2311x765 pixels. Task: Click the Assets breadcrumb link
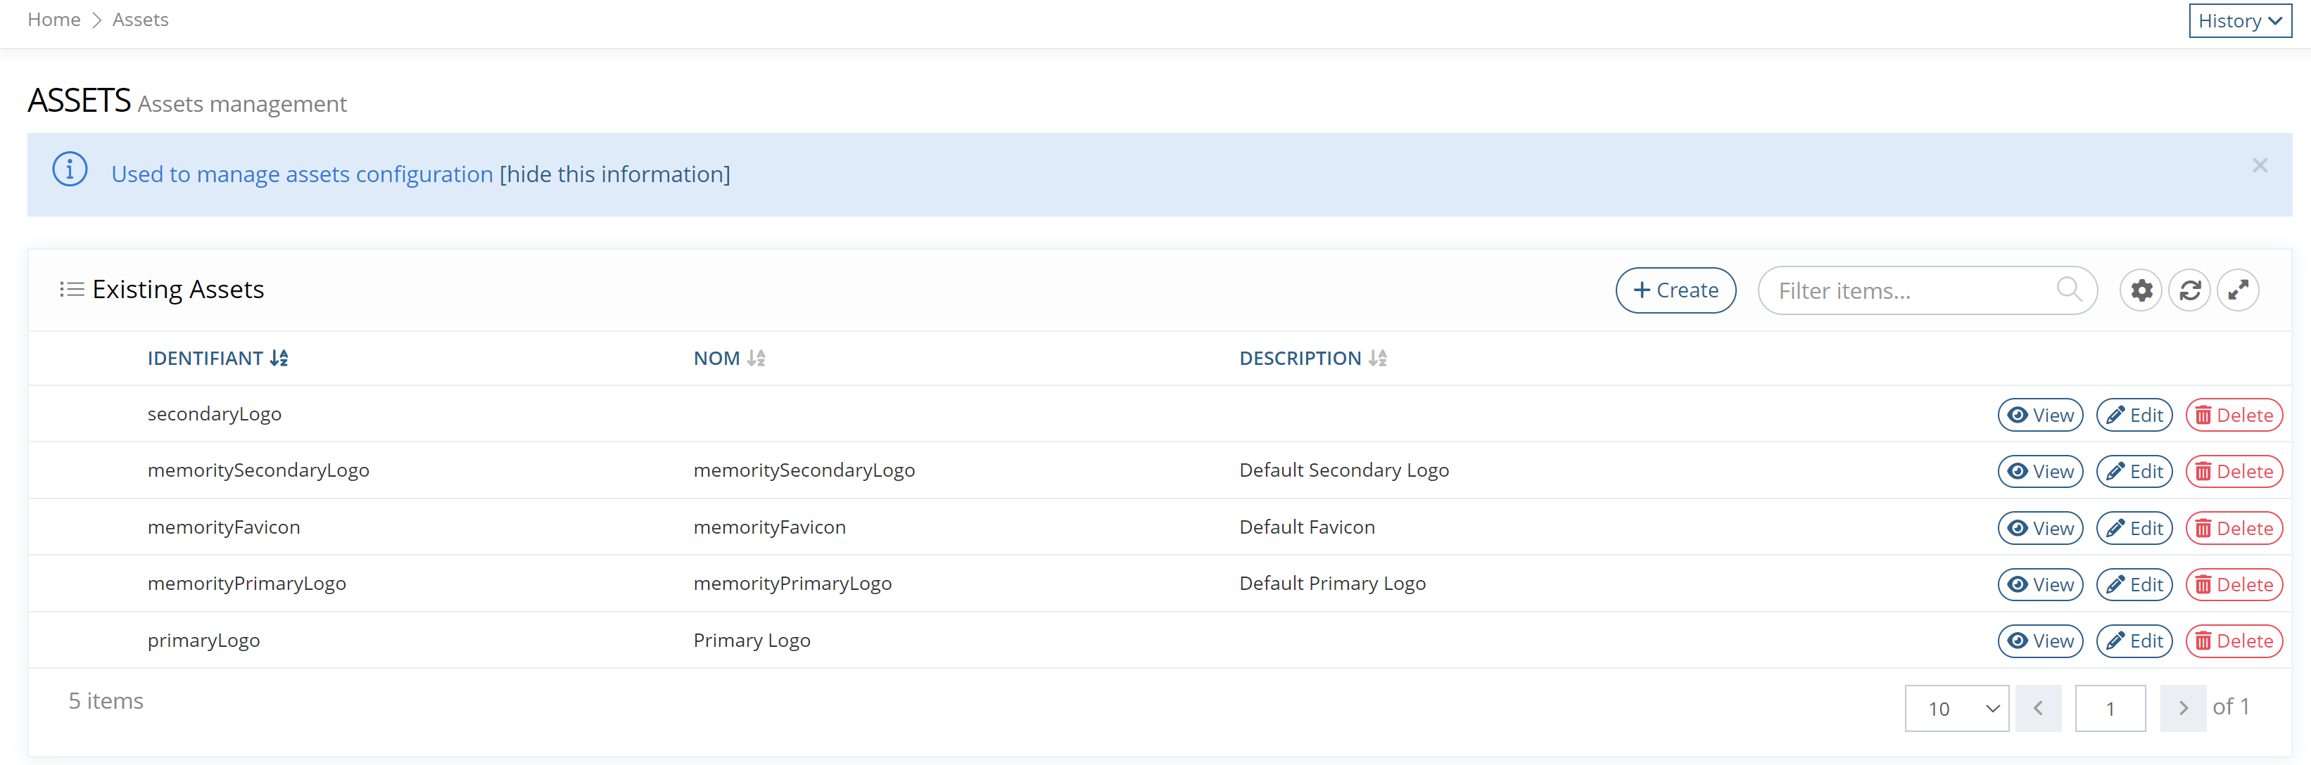coord(141,19)
